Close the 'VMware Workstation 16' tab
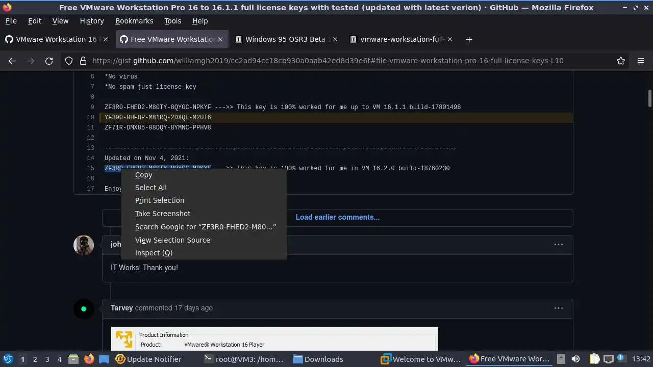 pos(106,39)
